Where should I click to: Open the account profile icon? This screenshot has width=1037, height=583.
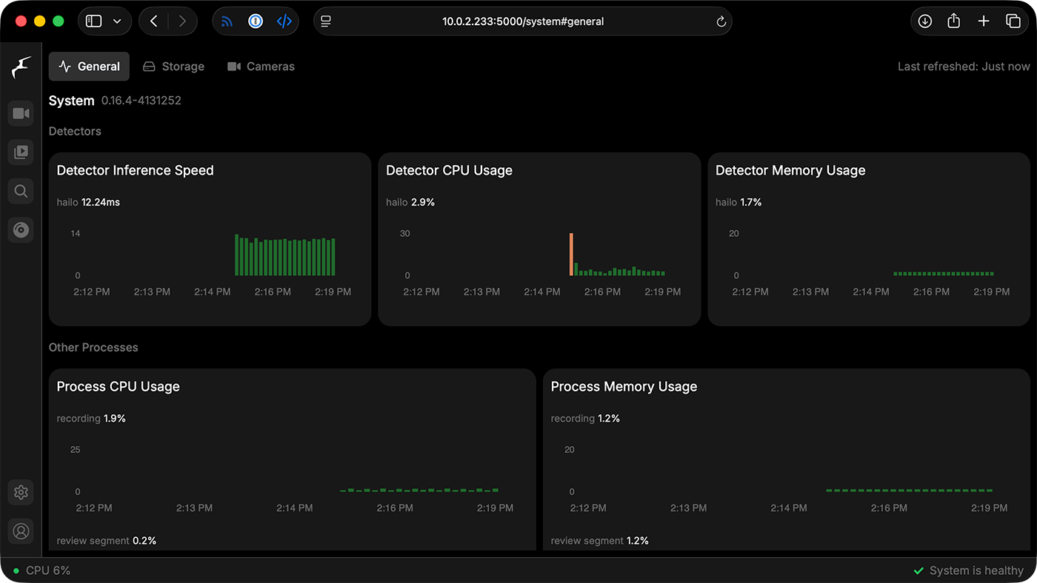point(21,531)
